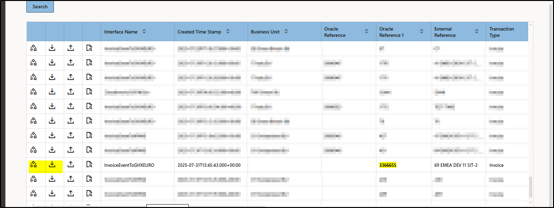
Task: Click the vertical scrollbar down arrow
Action: pos(530,202)
